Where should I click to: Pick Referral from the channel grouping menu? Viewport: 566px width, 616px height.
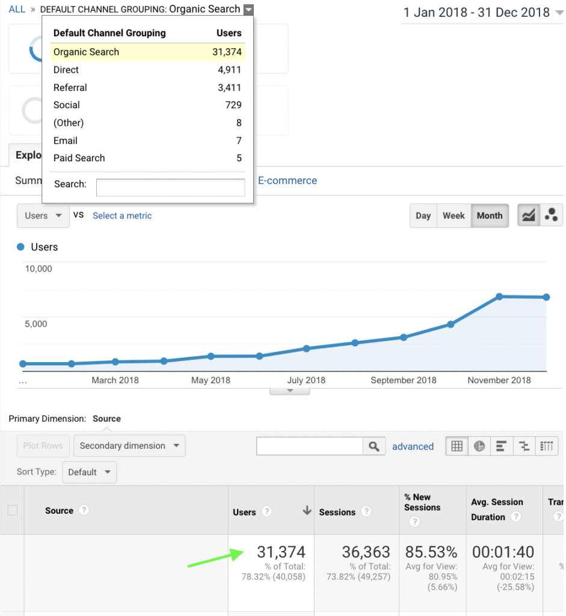click(70, 88)
